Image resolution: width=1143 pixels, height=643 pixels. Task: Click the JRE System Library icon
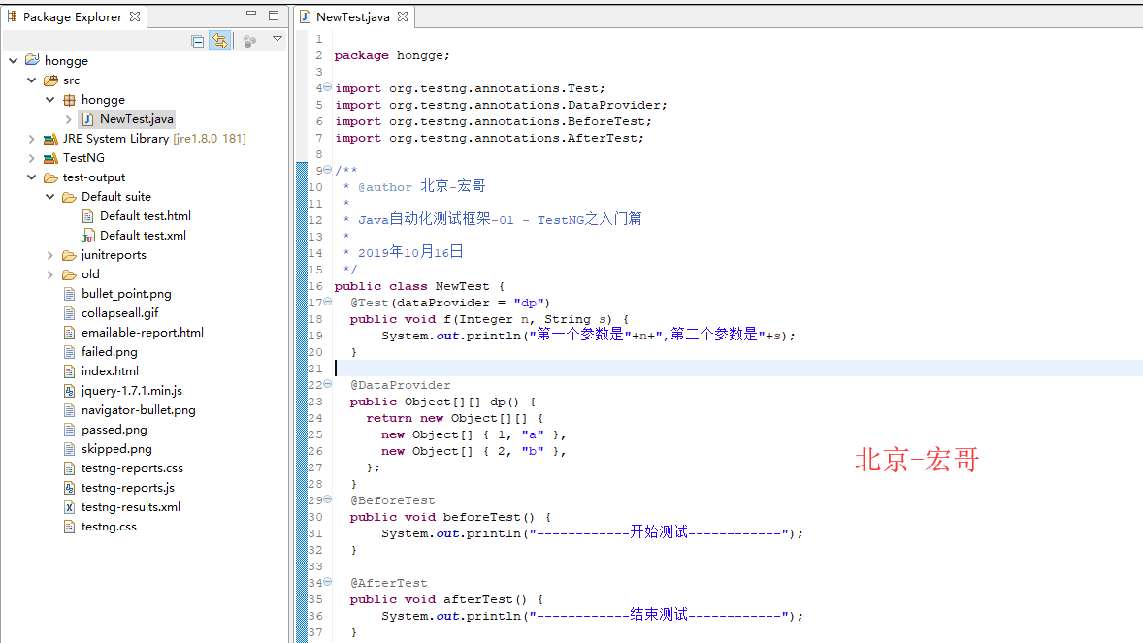[x=50, y=139]
